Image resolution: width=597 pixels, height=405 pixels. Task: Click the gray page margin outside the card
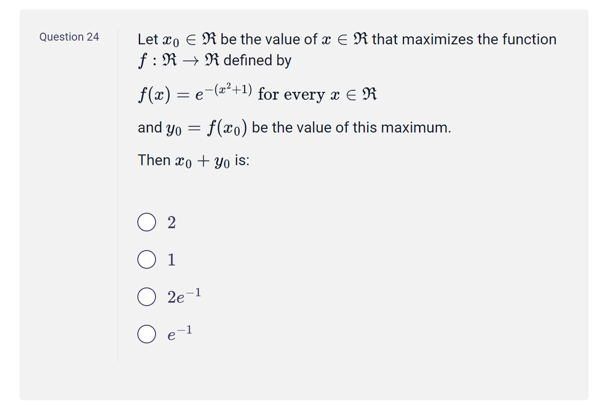coord(9,202)
